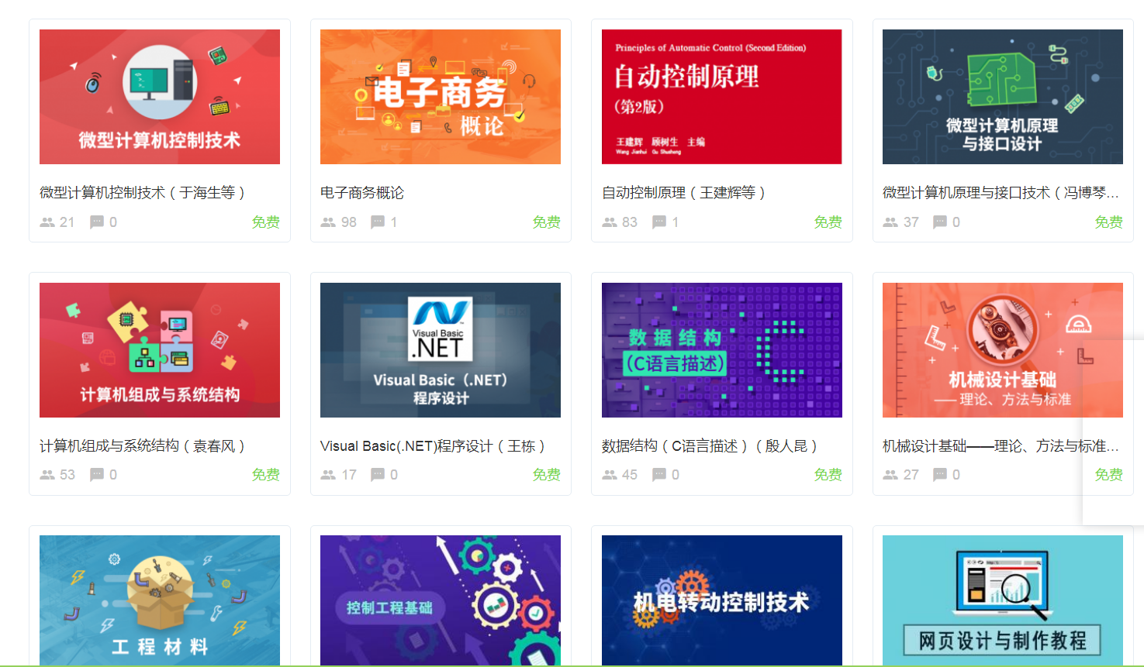Click 免费 label on 微型计算机原理与接口技术 card

click(1108, 222)
